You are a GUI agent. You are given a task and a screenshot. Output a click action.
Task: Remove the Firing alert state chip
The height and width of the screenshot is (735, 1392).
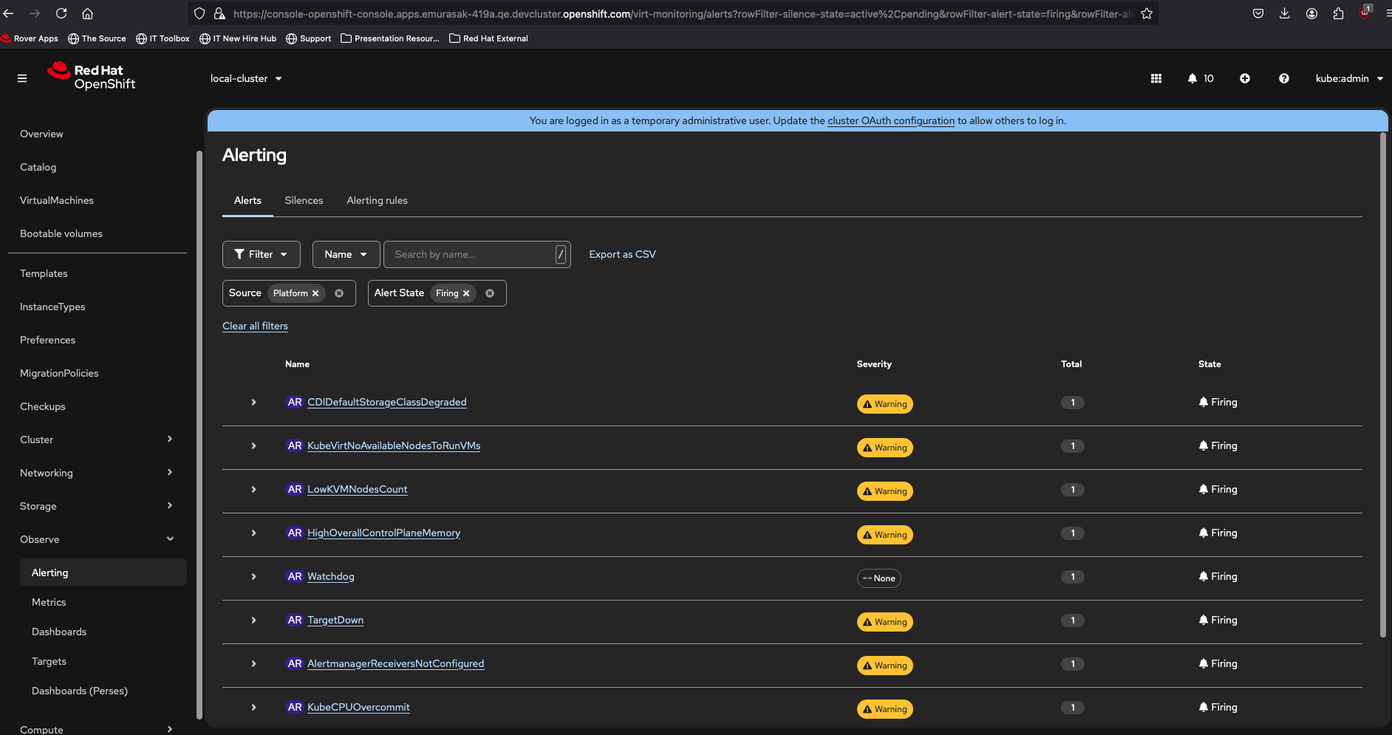click(466, 293)
